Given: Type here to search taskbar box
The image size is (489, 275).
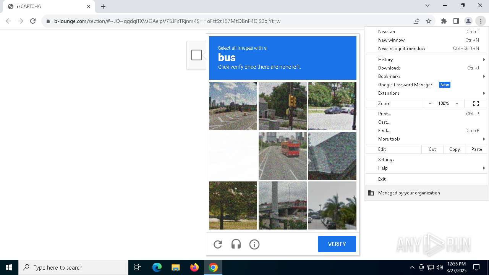Looking at the screenshot, I should click(73, 267).
